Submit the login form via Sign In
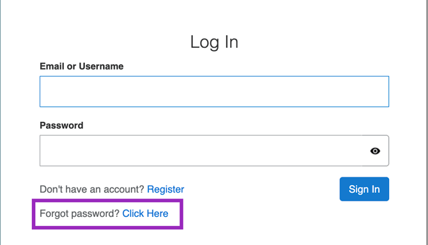 (364, 189)
